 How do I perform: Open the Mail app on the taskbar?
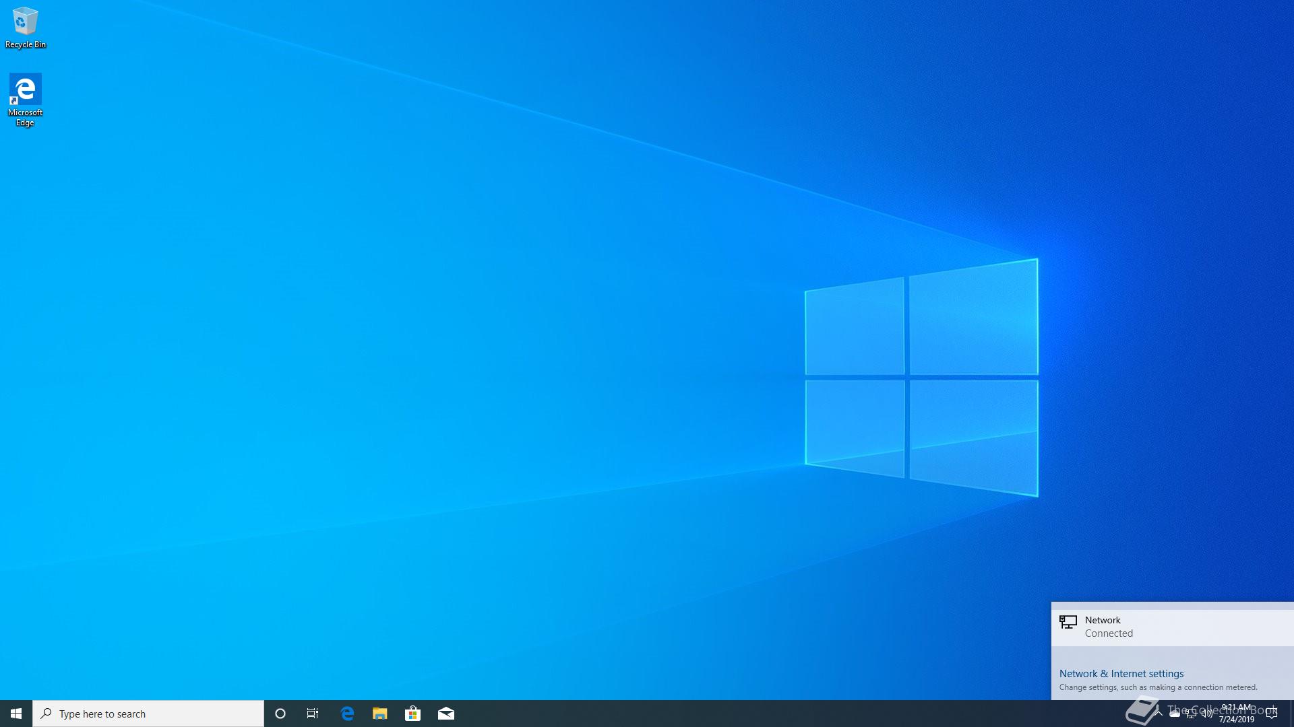pos(446,714)
